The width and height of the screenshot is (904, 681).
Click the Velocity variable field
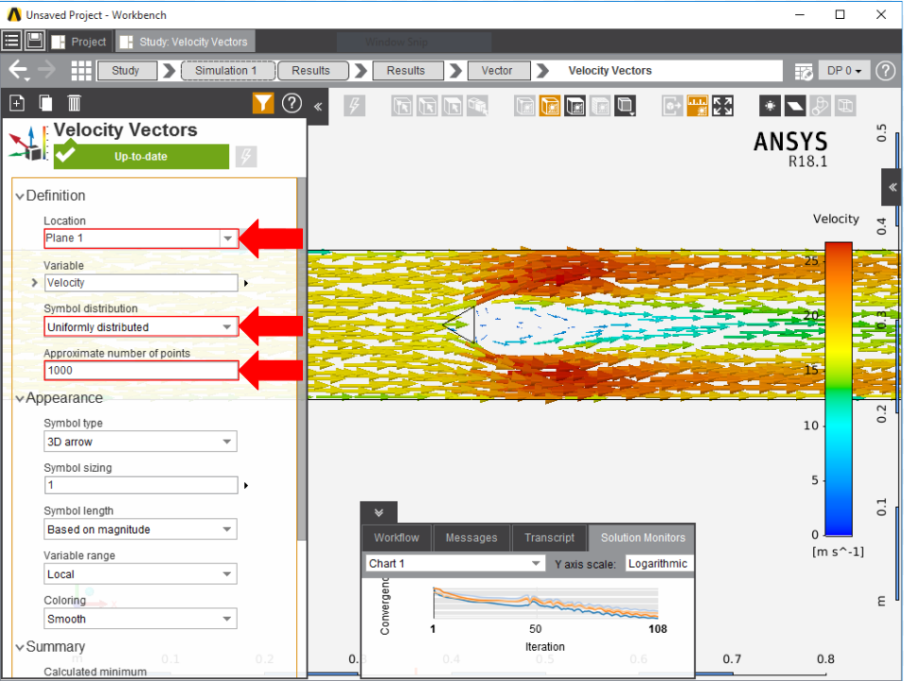141,283
